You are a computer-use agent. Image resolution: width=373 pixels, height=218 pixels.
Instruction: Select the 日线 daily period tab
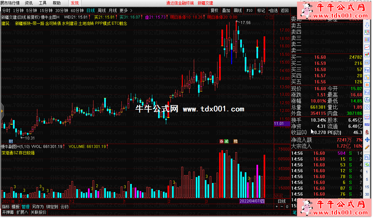pos(91,10)
